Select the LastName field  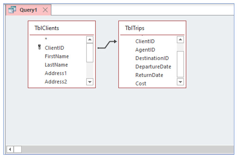(x=57, y=65)
